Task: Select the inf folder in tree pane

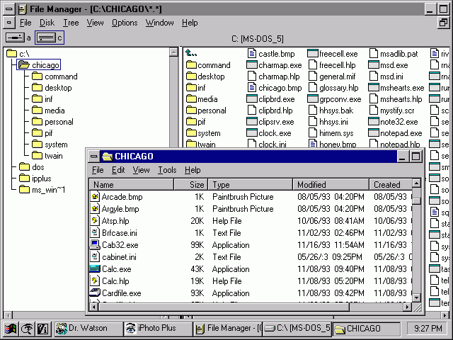Action: [42, 99]
